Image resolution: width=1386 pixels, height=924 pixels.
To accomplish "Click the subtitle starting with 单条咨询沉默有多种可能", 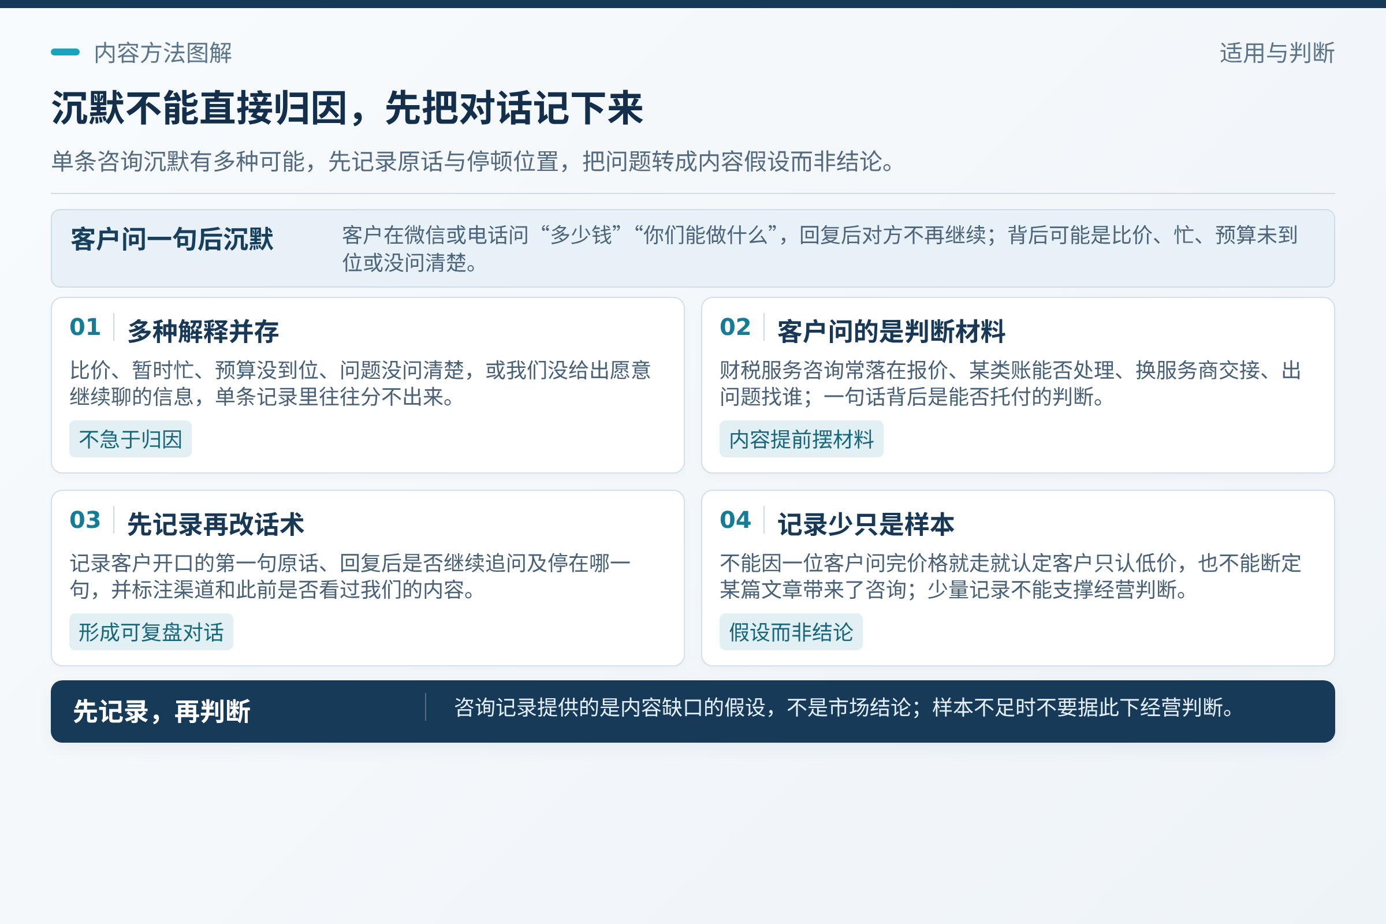I will click(x=475, y=161).
